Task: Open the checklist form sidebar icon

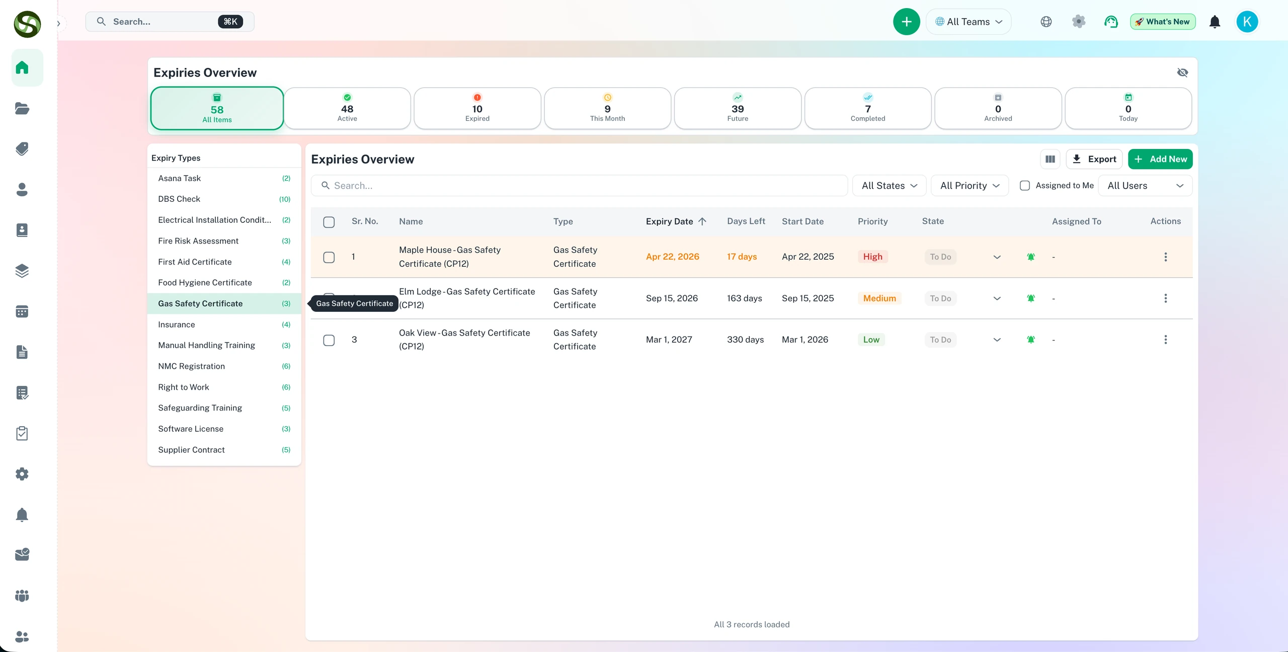Action: 22,393
